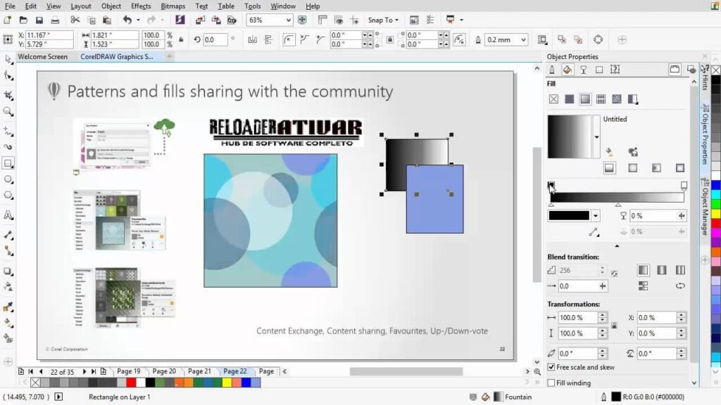Choose Fountain fill type

tap(585, 99)
